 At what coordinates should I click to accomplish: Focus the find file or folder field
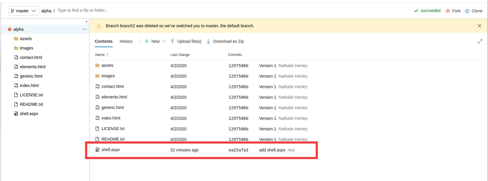(83, 10)
